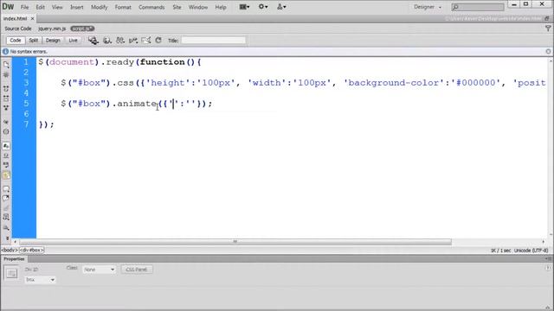Open the Edit menu

click(41, 7)
